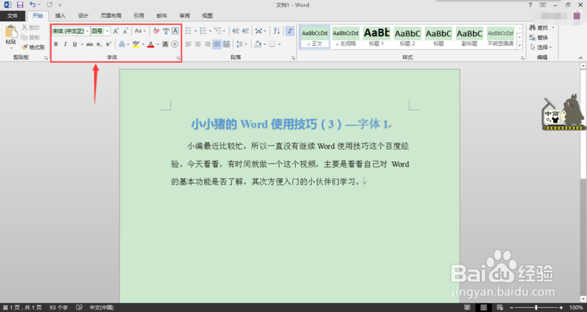This screenshot has width=587, height=312.
Task: Toggle superscript formatting
Action: pos(108,44)
